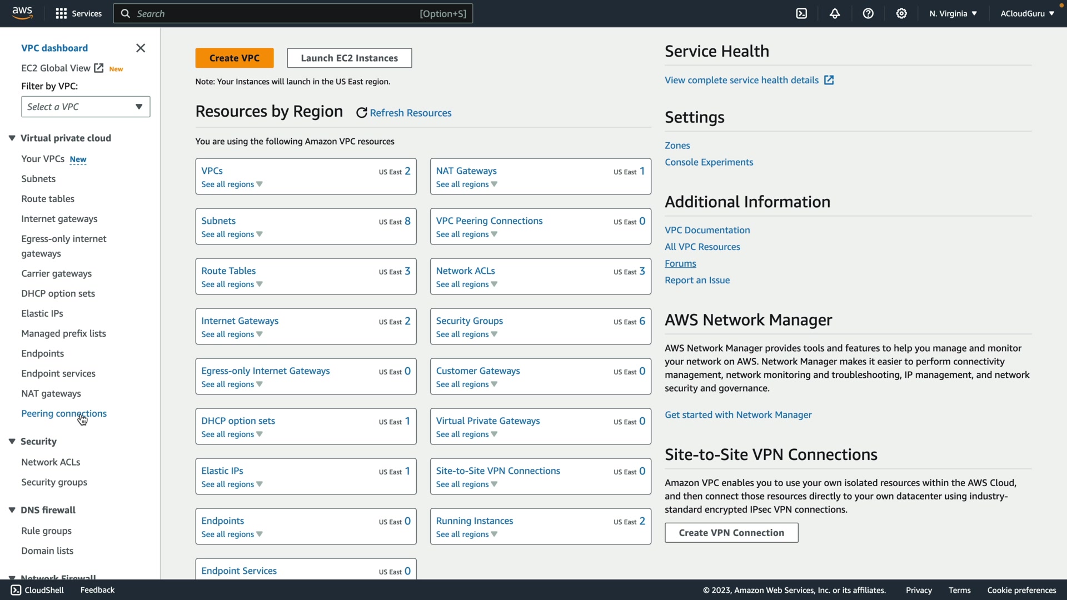Open the Services grid menu icon
The image size is (1067, 600).
pyautogui.click(x=61, y=13)
